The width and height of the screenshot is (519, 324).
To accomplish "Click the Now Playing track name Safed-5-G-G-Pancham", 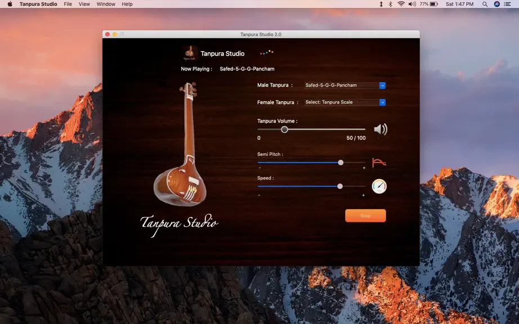I will (247, 69).
